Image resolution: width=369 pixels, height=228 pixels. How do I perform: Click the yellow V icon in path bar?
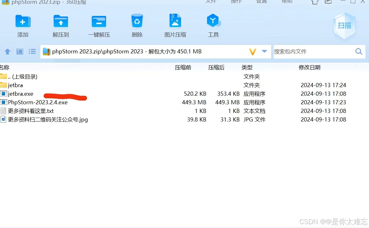(252, 52)
